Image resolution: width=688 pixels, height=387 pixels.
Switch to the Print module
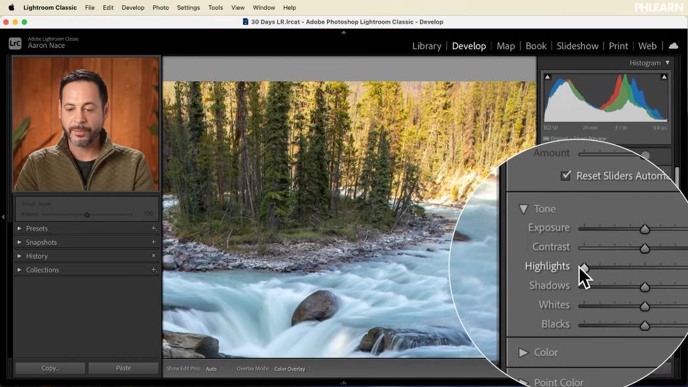click(x=619, y=46)
